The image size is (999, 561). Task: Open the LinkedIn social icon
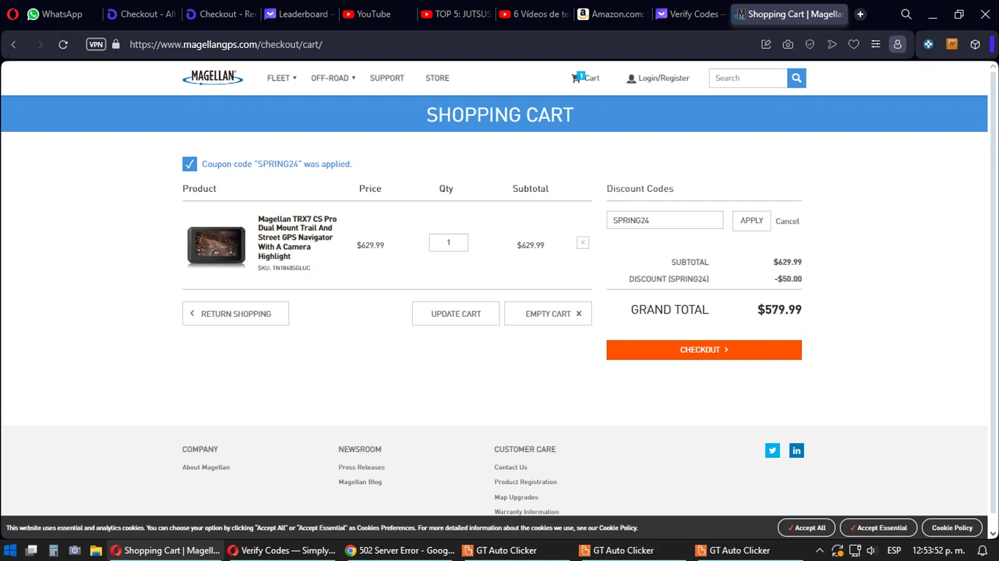click(x=797, y=451)
